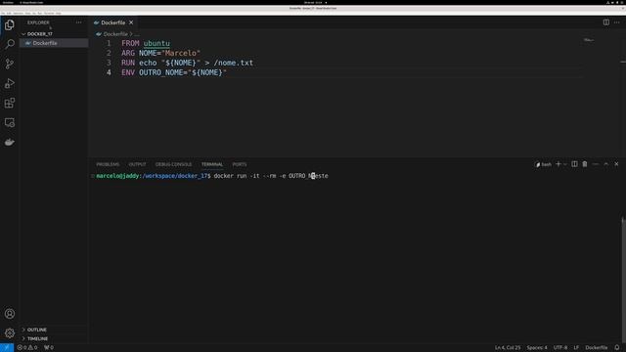Viewport: 626px width, 352px height.
Task: Open editor more actions ellipsis
Action: (x=617, y=22)
